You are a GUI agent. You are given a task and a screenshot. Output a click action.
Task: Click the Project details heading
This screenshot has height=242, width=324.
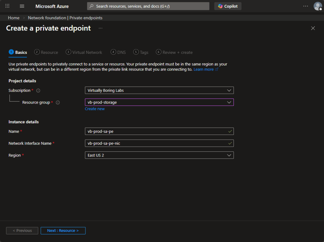22,81
